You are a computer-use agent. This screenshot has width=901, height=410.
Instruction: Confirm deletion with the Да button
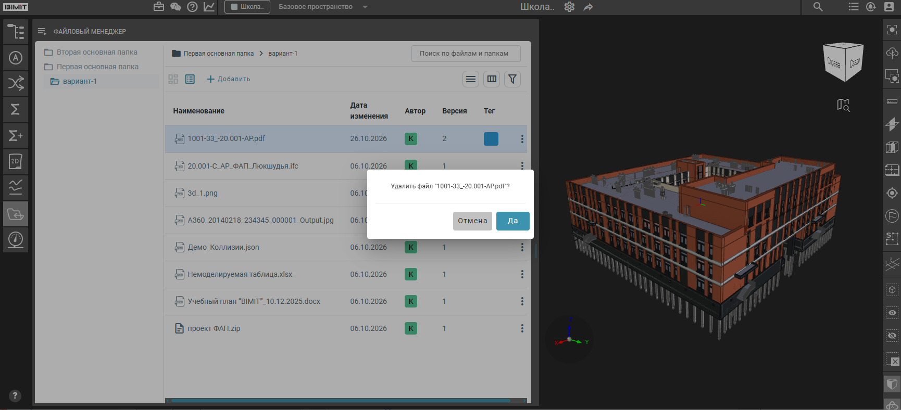[513, 221]
